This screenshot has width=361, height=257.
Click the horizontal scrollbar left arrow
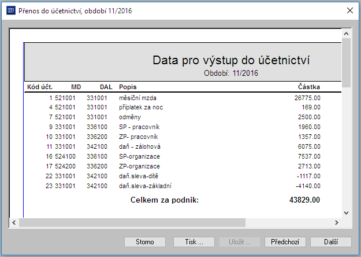(14, 223)
